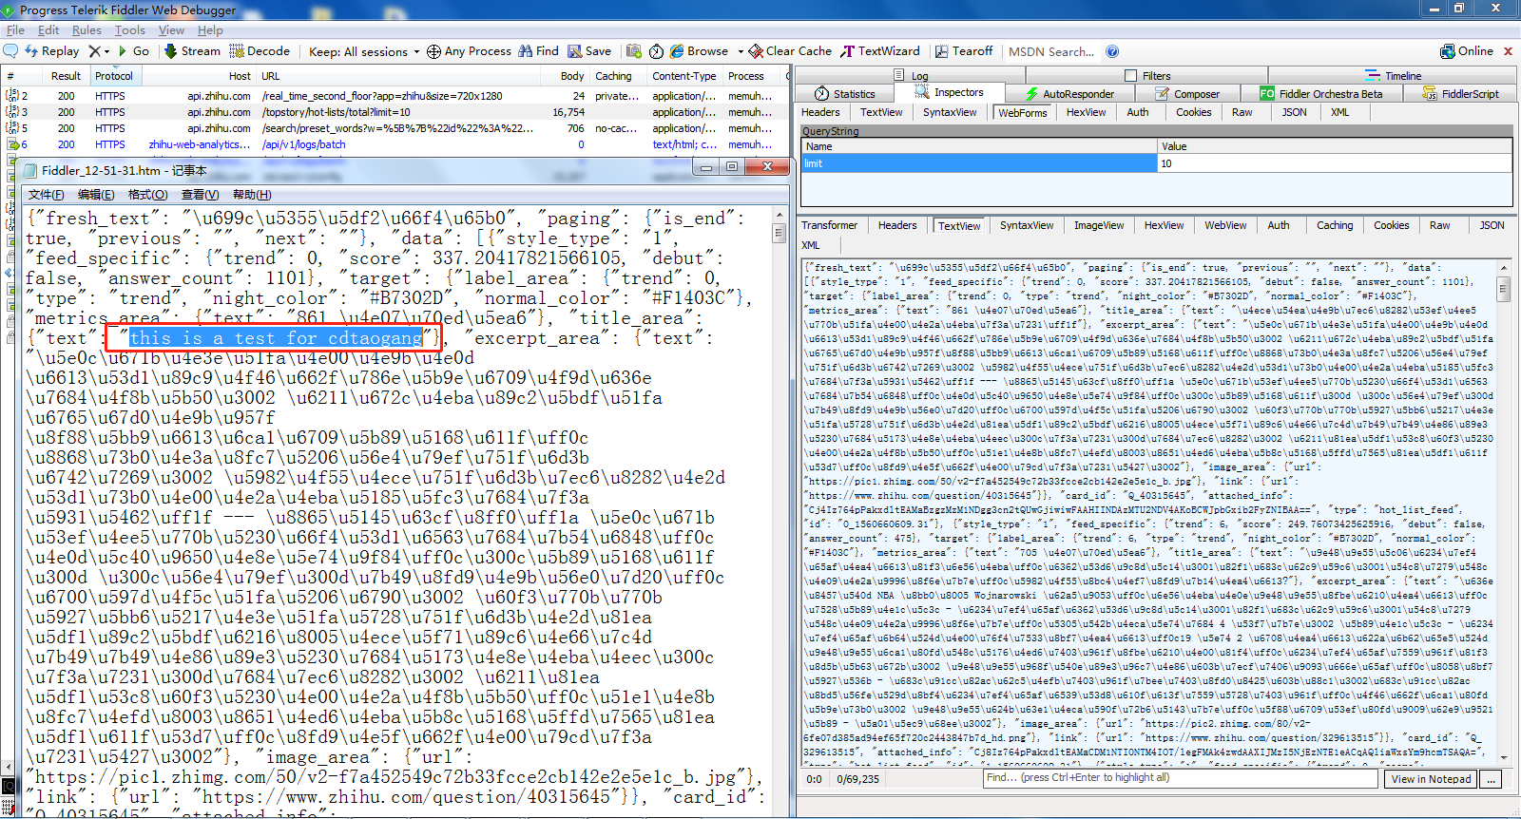Sort sessions by Protocol column
This screenshot has height=819, width=1521.
(x=114, y=76)
